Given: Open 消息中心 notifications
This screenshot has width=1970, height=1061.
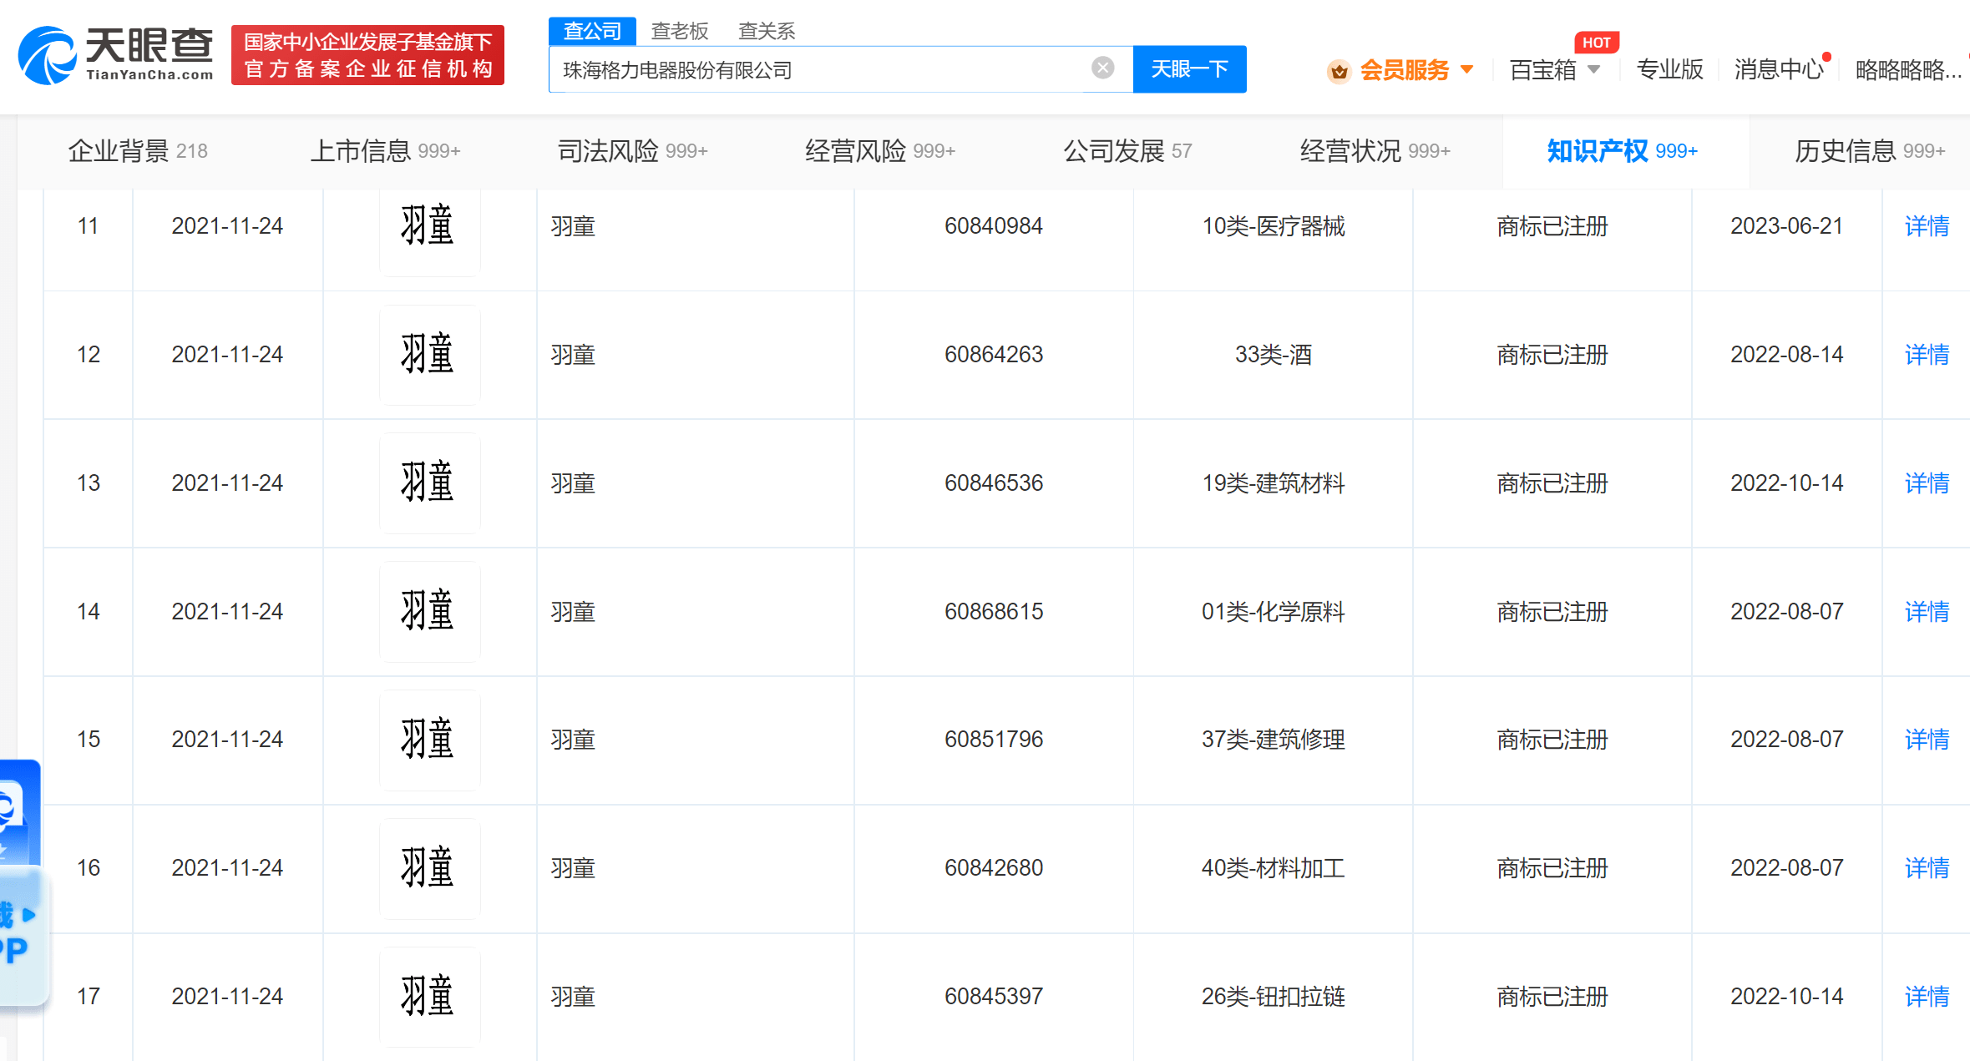Looking at the screenshot, I should [1778, 70].
